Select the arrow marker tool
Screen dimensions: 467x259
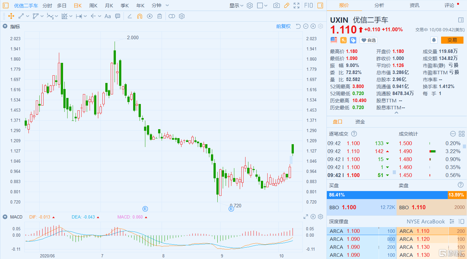(x=93, y=16)
